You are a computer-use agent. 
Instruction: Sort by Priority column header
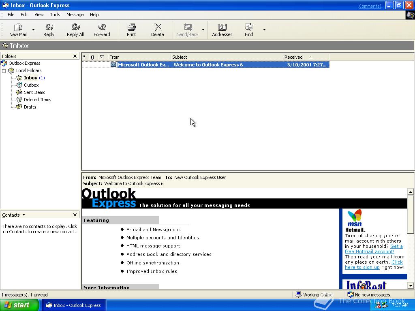(x=84, y=57)
